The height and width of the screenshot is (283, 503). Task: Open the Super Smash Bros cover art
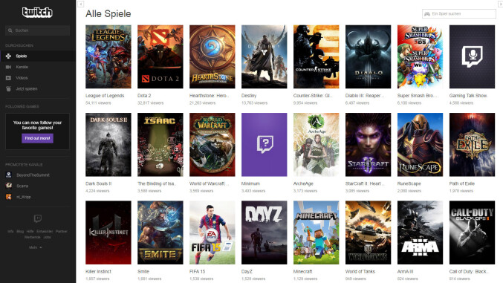coord(421,56)
